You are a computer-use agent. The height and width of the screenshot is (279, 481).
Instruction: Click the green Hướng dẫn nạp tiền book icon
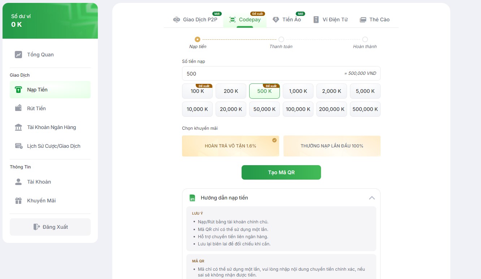[192, 197]
